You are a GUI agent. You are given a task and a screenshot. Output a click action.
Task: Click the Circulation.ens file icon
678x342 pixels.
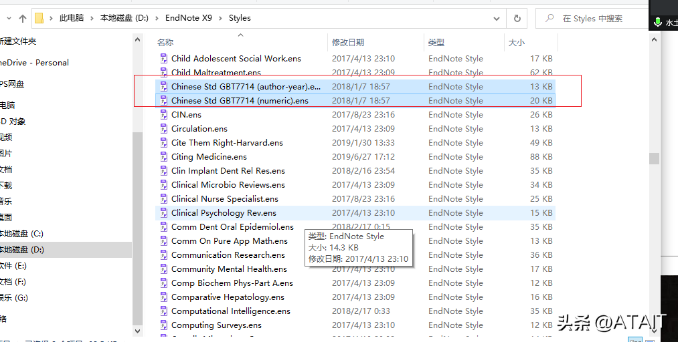[163, 128]
